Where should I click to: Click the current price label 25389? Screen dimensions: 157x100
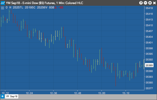coord(149,65)
